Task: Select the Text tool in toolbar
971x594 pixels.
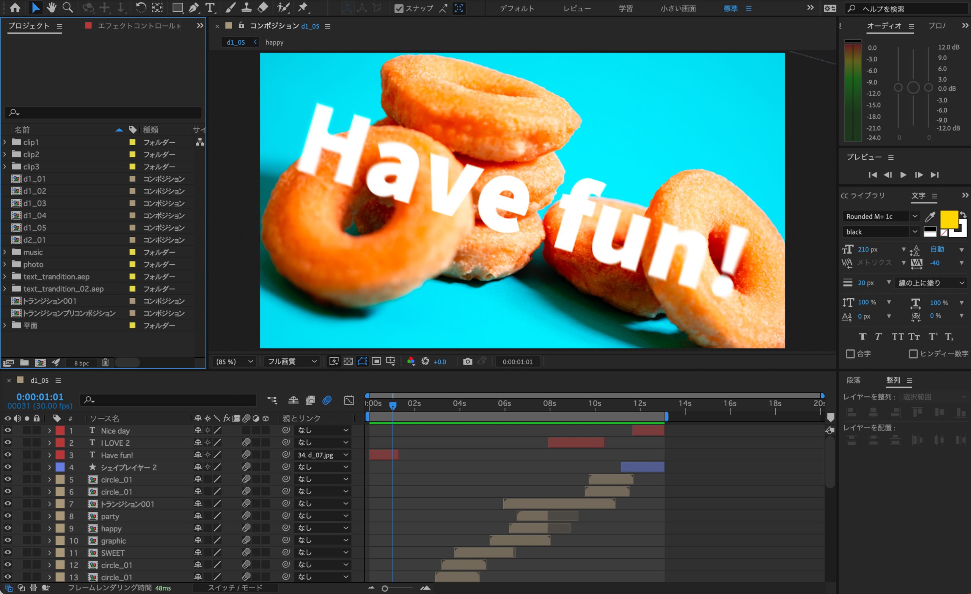Action: tap(210, 8)
